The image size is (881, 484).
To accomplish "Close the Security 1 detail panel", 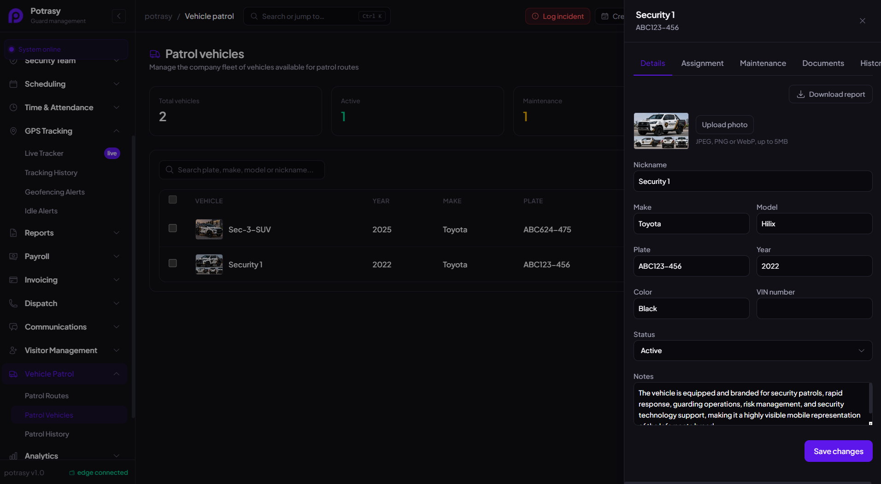I will point(863,21).
